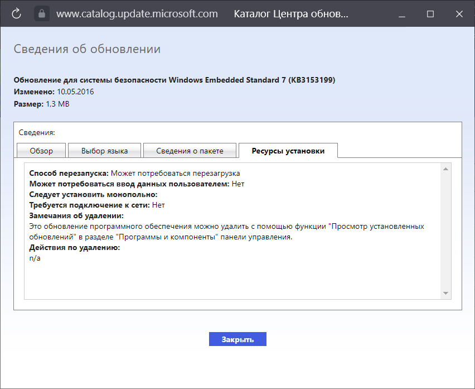Click the update title with KB3153199

click(x=175, y=80)
